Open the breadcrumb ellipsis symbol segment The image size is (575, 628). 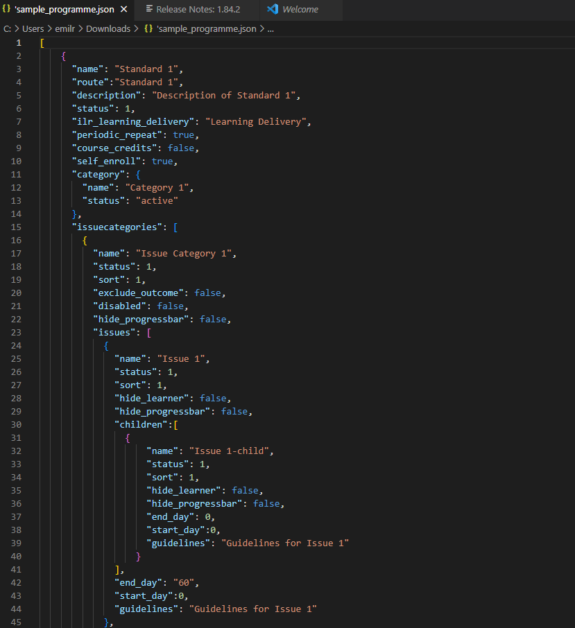(x=271, y=29)
